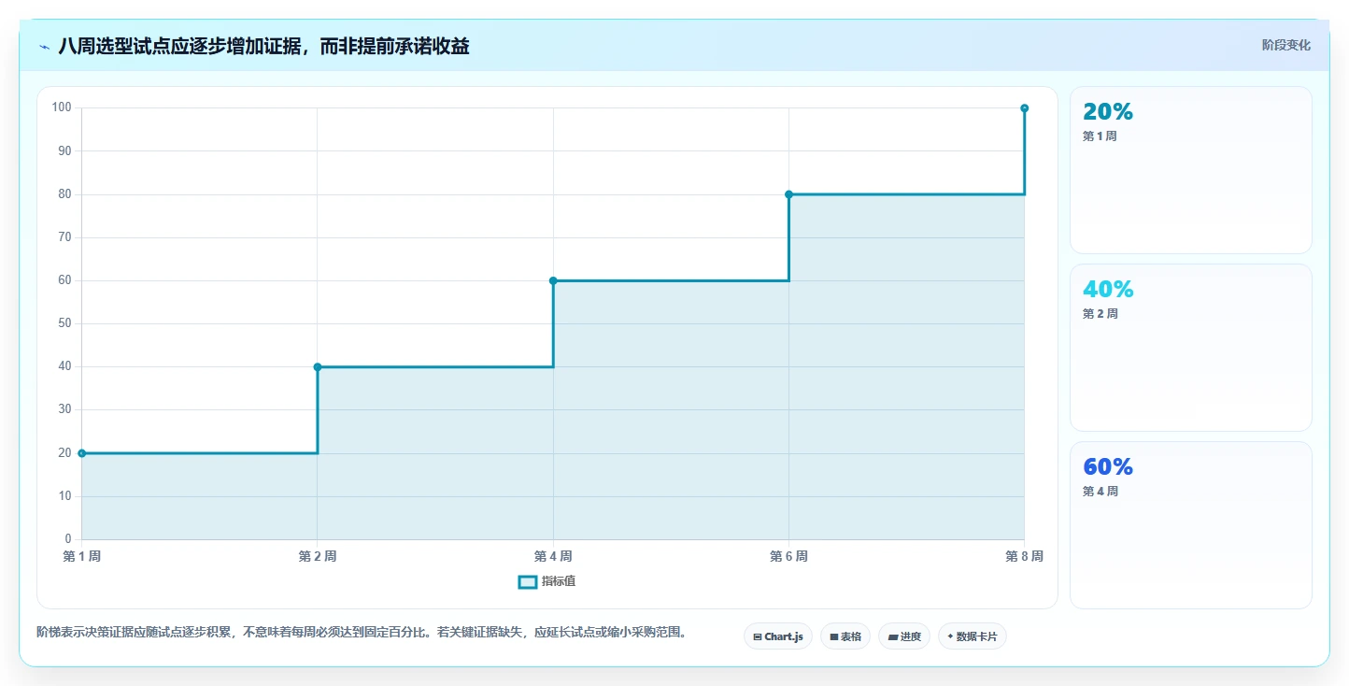Select the 40% 第 2 周 card
Image resolution: width=1349 pixels, height=686 pixels.
coord(1191,348)
